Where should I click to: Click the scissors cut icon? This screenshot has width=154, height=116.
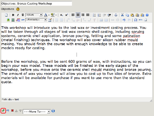pyautogui.click(x=122, y=15)
